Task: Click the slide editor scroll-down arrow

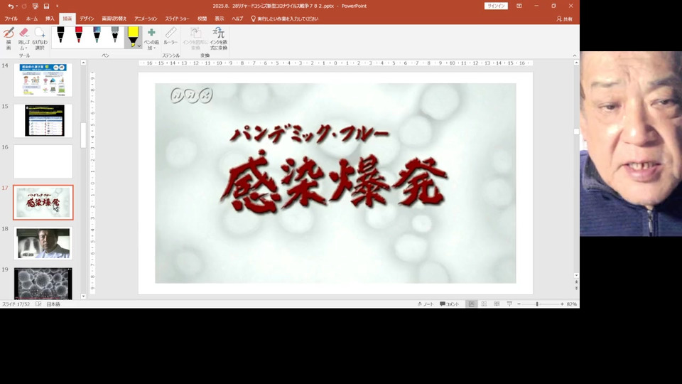Action: [x=576, y=275]
